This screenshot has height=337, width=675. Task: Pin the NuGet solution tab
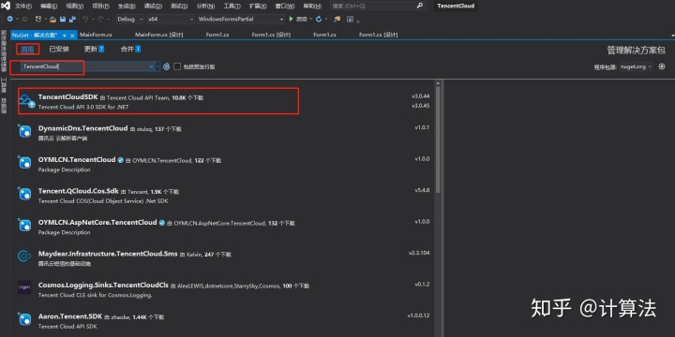(x=64, y=35)
